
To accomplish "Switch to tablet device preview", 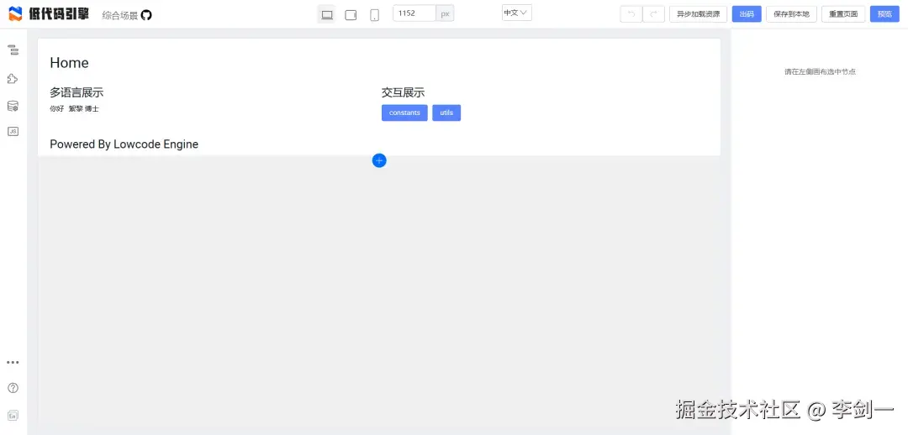I will [351, 14].
